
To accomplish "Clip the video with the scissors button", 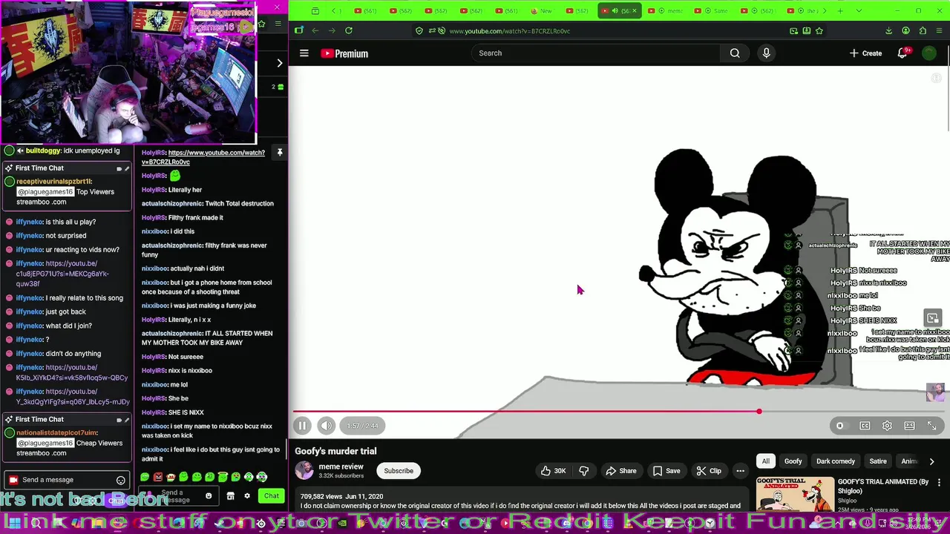I will click(708, 471).
